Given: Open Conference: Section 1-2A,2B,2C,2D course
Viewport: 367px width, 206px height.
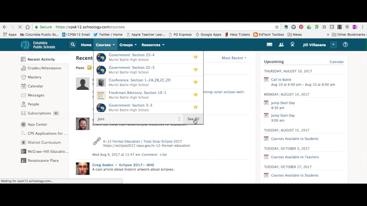Looking at the screenshot, I should [x=140, y=80].
